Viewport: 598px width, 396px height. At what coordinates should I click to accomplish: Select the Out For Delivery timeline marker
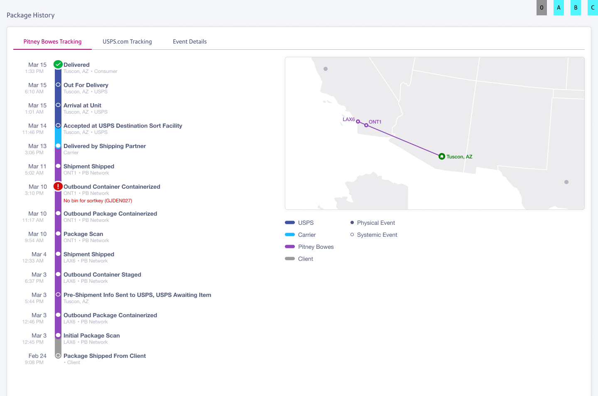point(58,85)
